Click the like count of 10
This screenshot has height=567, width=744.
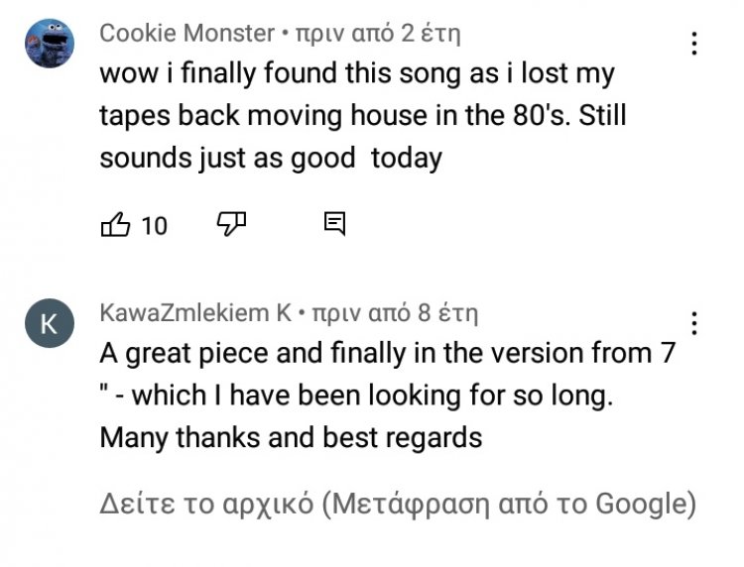pos(154,226)
